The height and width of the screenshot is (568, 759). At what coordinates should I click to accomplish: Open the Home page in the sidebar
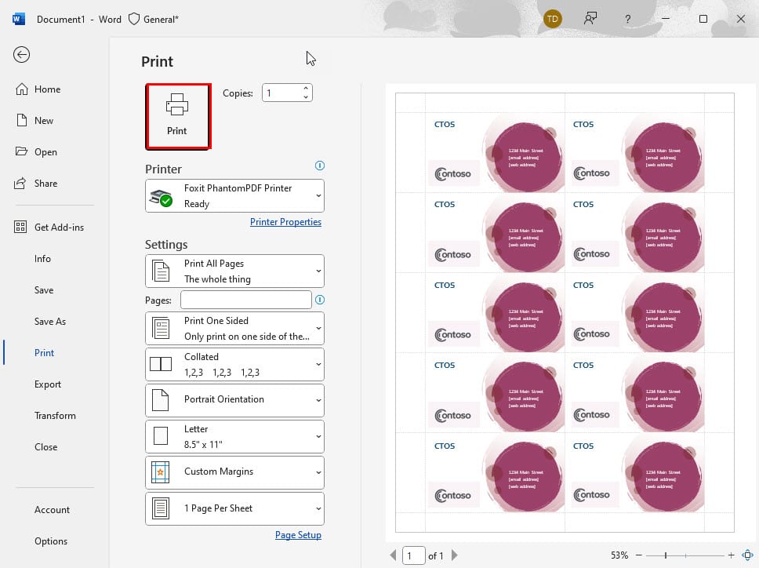(38, 89)
